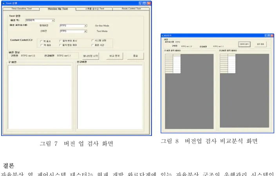Image resolution: width=278 pixels, height=176 pixels.
Task: Minimize the comparison analysis window
Action: pos(266,36)
